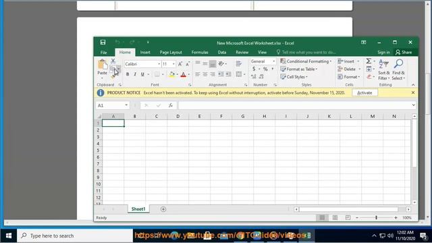Apply Bold formatting
The width and height of the screenshot is (432, 243).
pos(128,74)
